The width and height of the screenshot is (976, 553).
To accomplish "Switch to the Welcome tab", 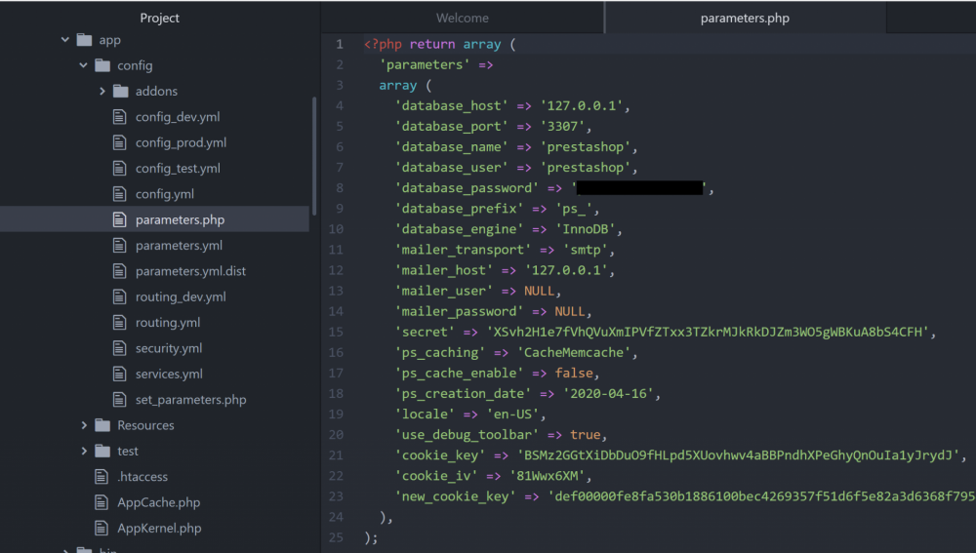I will coord(463,18).
